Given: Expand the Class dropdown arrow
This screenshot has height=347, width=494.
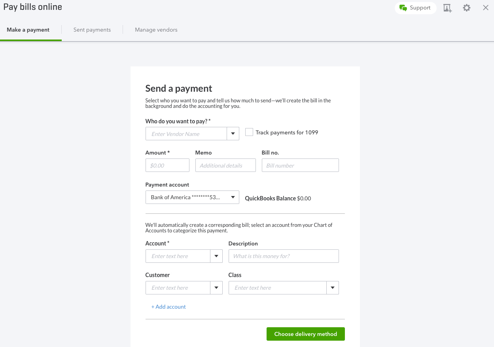Looking at the screenshot, I should [333, 288].
